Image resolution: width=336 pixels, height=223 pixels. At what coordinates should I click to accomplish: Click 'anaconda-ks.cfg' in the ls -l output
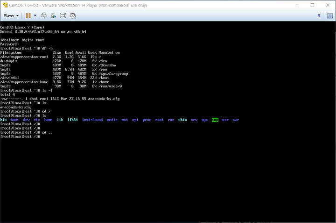pos(104,99)
